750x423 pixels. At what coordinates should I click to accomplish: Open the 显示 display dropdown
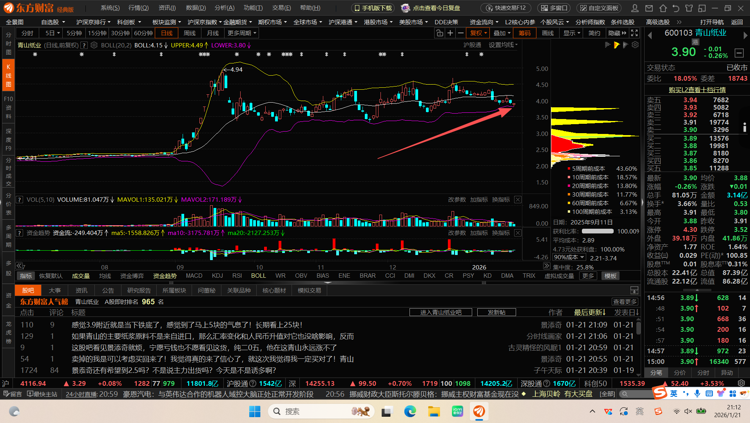[572, 33]
